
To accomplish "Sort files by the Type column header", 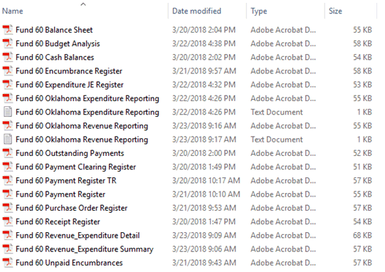I will coord(259,11).
